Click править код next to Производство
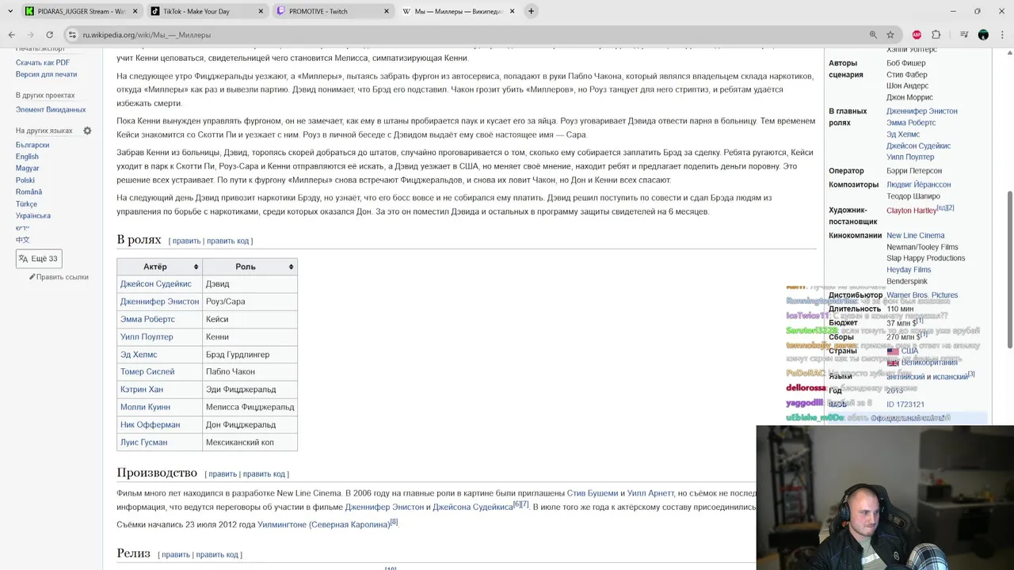The width and height of the screenshot is (1014, 570). click(264, 474)
